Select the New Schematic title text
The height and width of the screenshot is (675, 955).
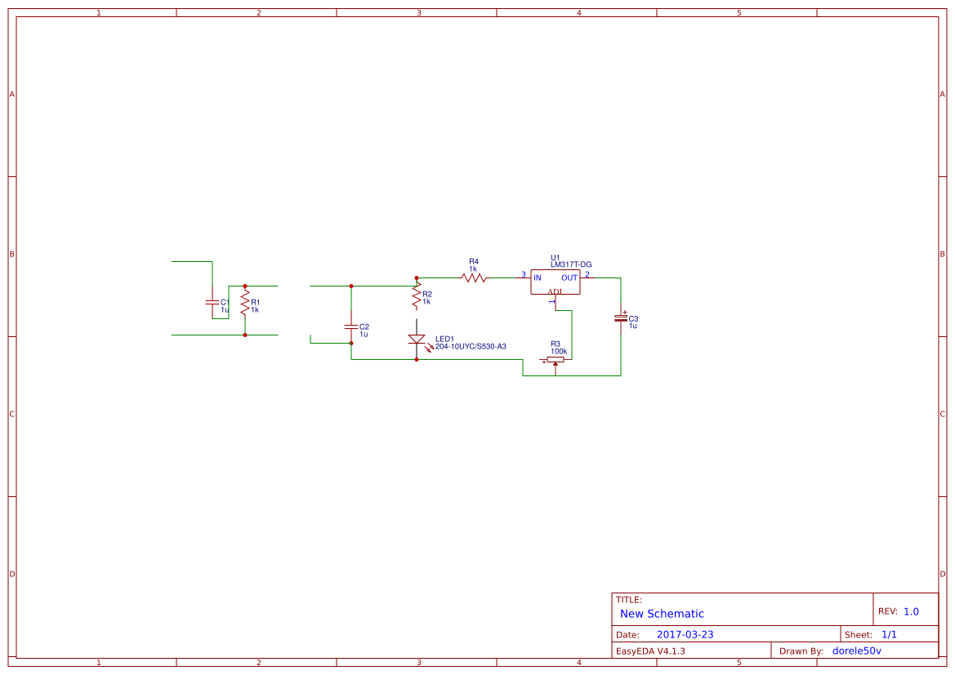pos(662,614)
